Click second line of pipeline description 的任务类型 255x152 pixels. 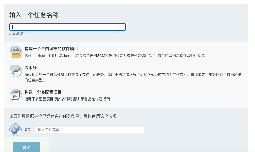point(35,80)
